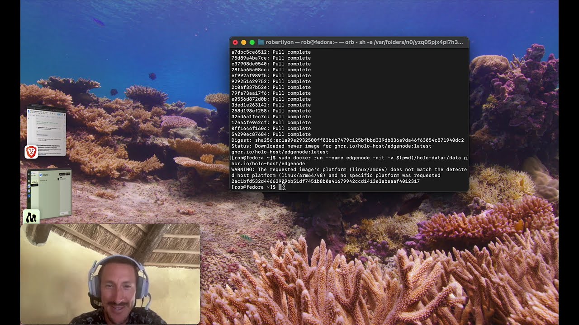Switch to the green app window thumbnail
The width and height of the screenshot is (579, 325).
49,193
